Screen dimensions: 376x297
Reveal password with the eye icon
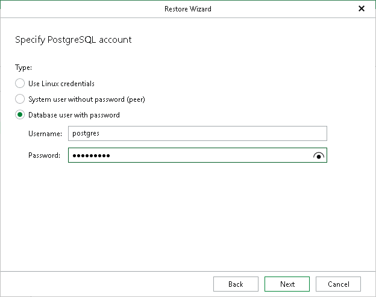318,156
